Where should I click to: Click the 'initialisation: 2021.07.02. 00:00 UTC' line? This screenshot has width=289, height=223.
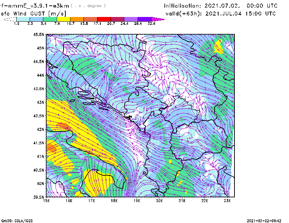(221, 6)
